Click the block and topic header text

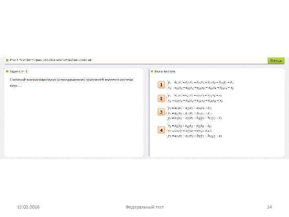coord(51,60)
